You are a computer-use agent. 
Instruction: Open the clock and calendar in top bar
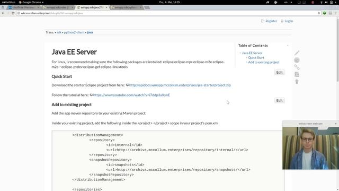pos(169,2)
